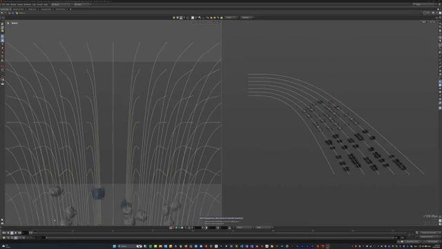Add a new pane tab with plus
442x249 pixels.
tap(70, 9)
